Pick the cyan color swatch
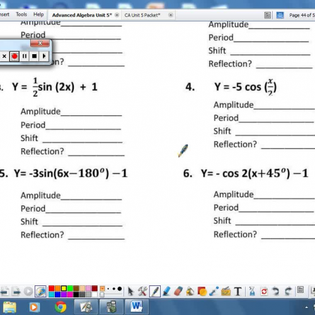Viewport: 315px width, 315px height. pyautogui.click(x=52, y=294)
